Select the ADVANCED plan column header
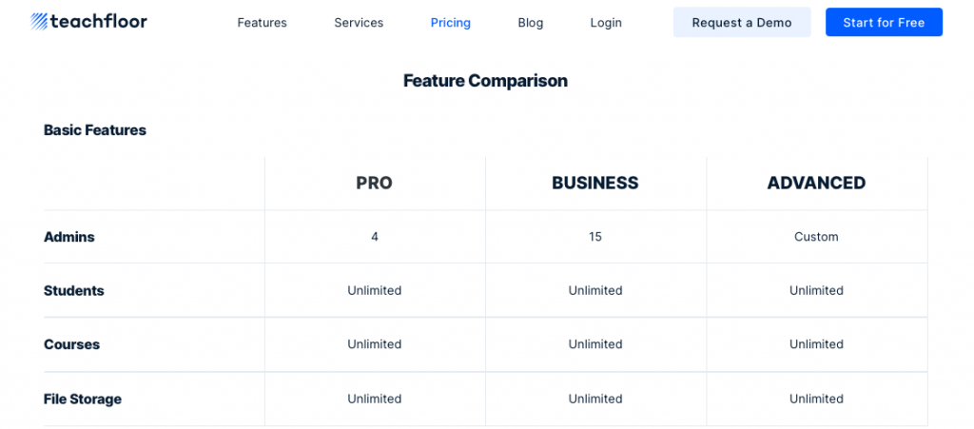The height and width of the screenshot is (429, 974). click(x=816, y=184)
